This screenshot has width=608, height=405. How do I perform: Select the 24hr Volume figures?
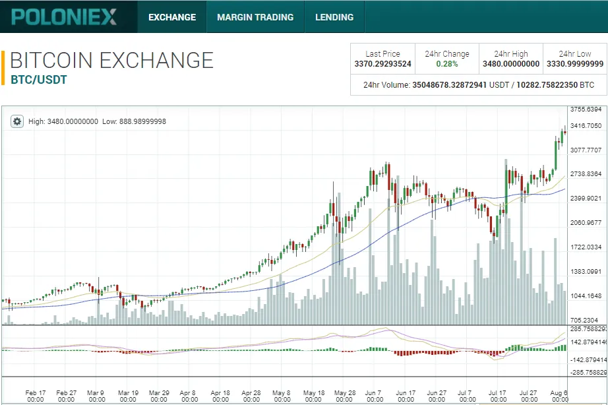(x=479, y=84)
